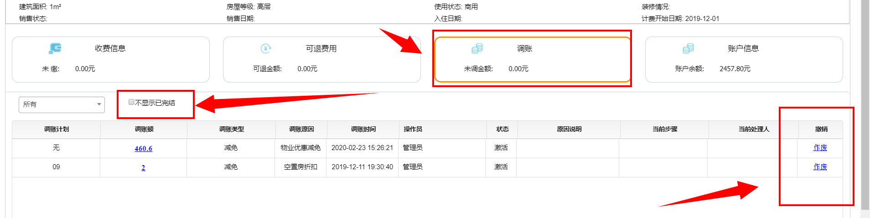
Task: Click the coins icon in 调账 card
Action: point(477,48)
